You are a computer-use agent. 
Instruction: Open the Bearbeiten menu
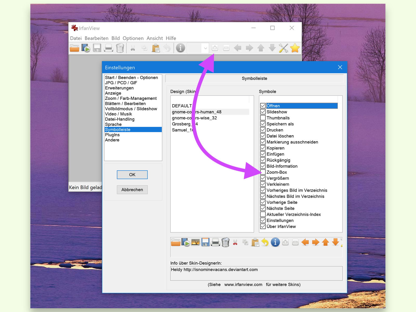click(96, 38)
